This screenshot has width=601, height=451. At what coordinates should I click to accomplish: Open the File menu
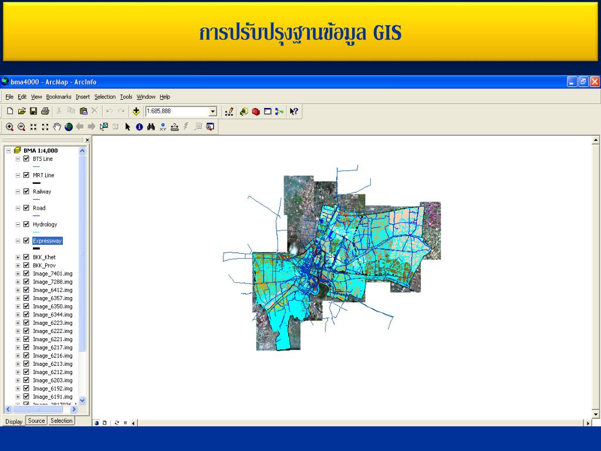[x=9, y=97]
